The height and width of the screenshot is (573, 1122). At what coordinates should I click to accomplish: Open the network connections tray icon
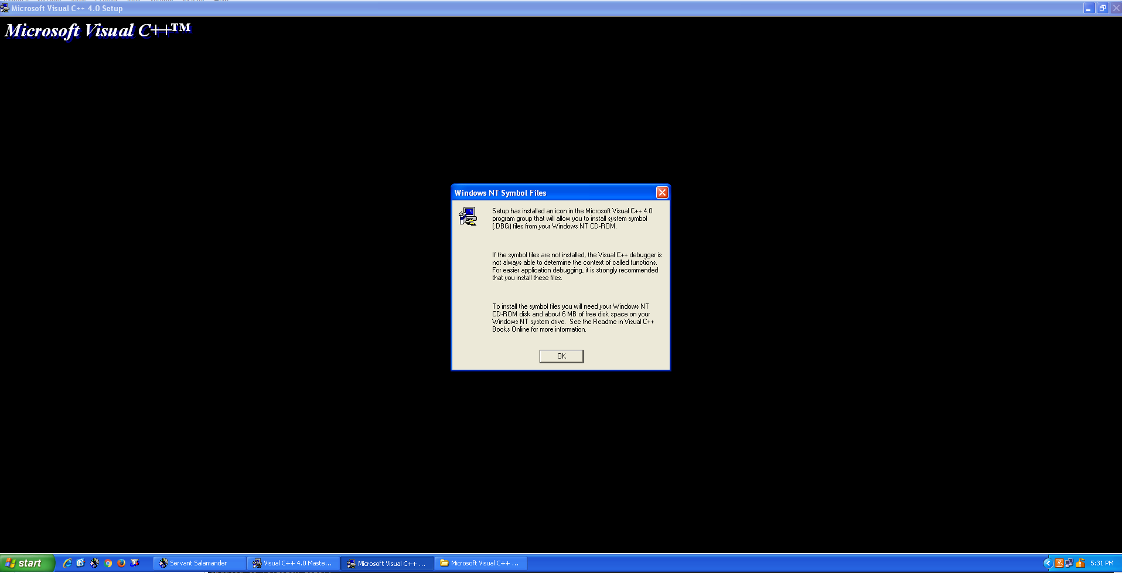click(1069, 563)
